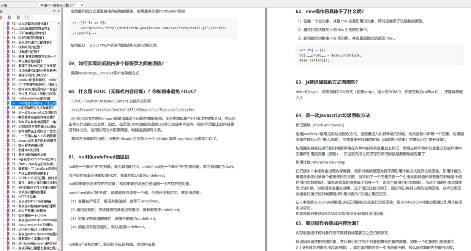
Task: Open bookmark 83，说说你对Promise的理解
Action: pyautogui.click(x=32, y=201)
